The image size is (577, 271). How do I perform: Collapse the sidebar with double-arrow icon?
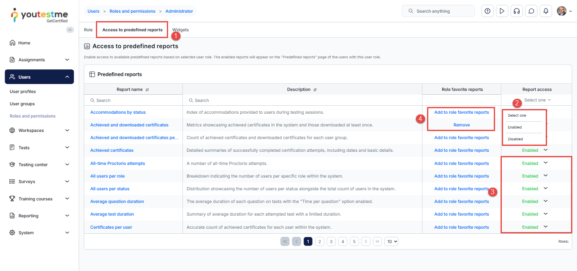[x=70, y=30]
